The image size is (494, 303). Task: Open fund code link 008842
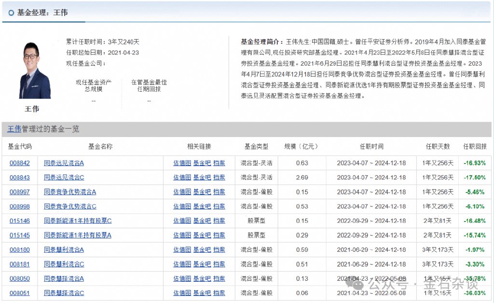pos(19,163)
